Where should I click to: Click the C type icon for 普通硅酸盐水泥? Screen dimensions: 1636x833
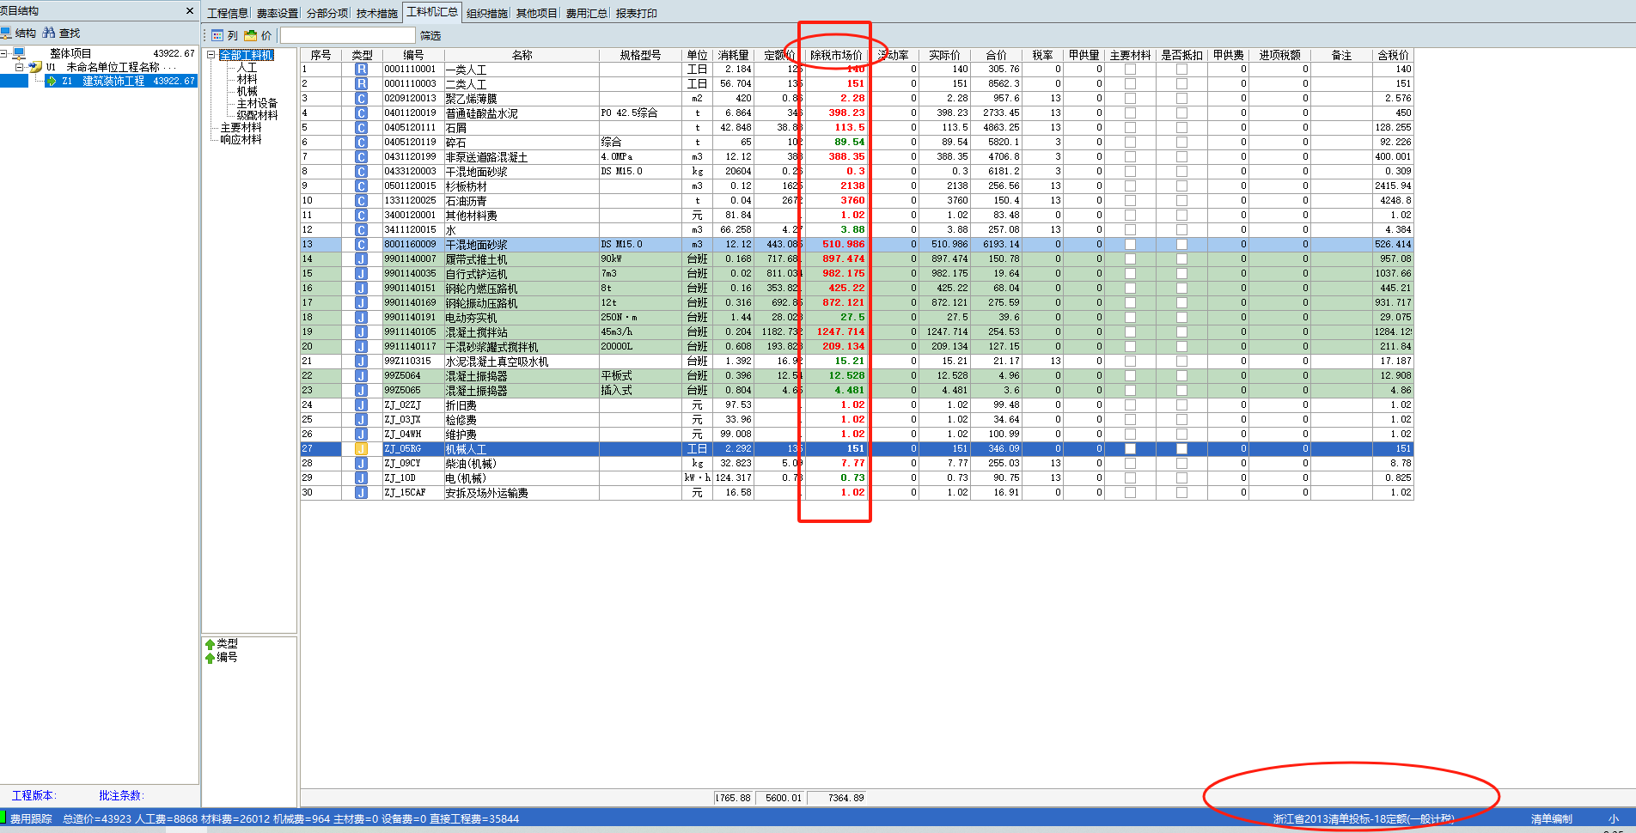pos(362,113)
